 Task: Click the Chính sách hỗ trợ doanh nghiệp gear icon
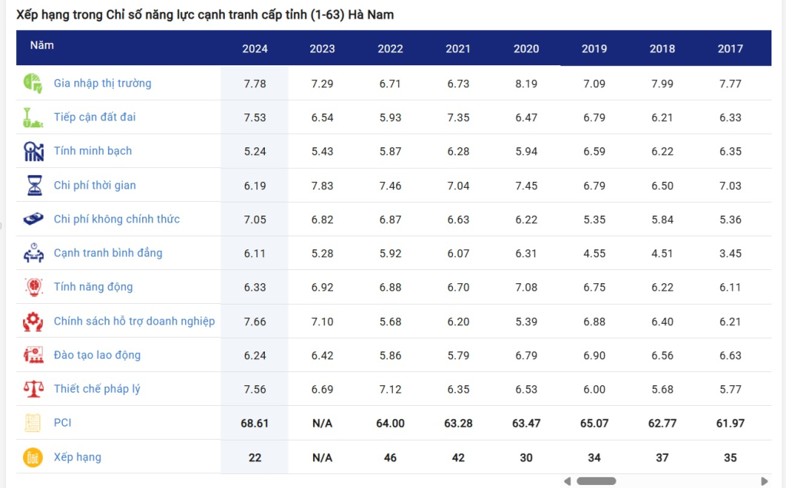[x=33, y=321]
